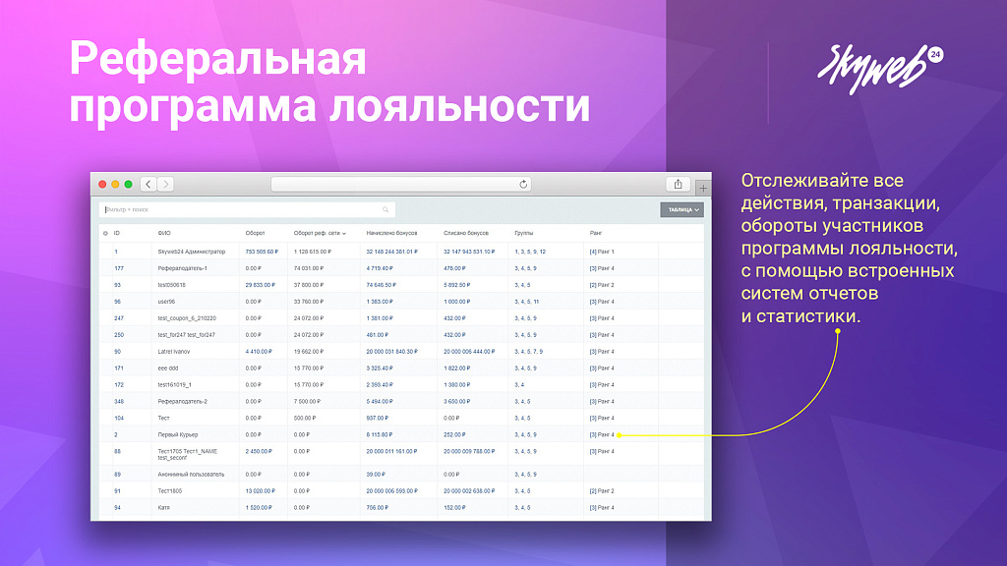Click the search magnifier icon
Screen dimensions: 1007x566
[x=384, y=209]
